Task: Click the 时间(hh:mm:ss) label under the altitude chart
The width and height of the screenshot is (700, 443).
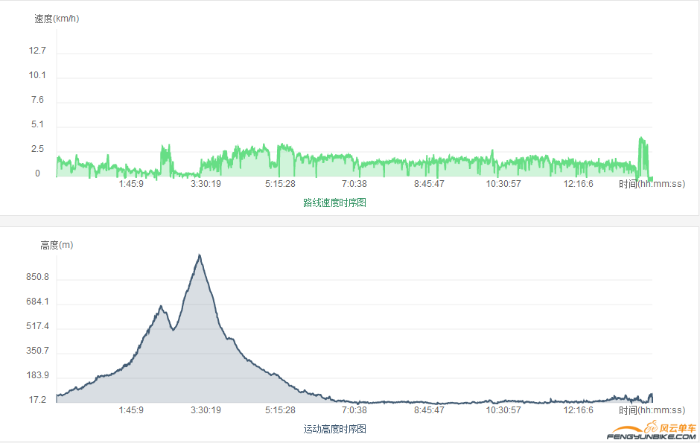Action: [652, 410]
